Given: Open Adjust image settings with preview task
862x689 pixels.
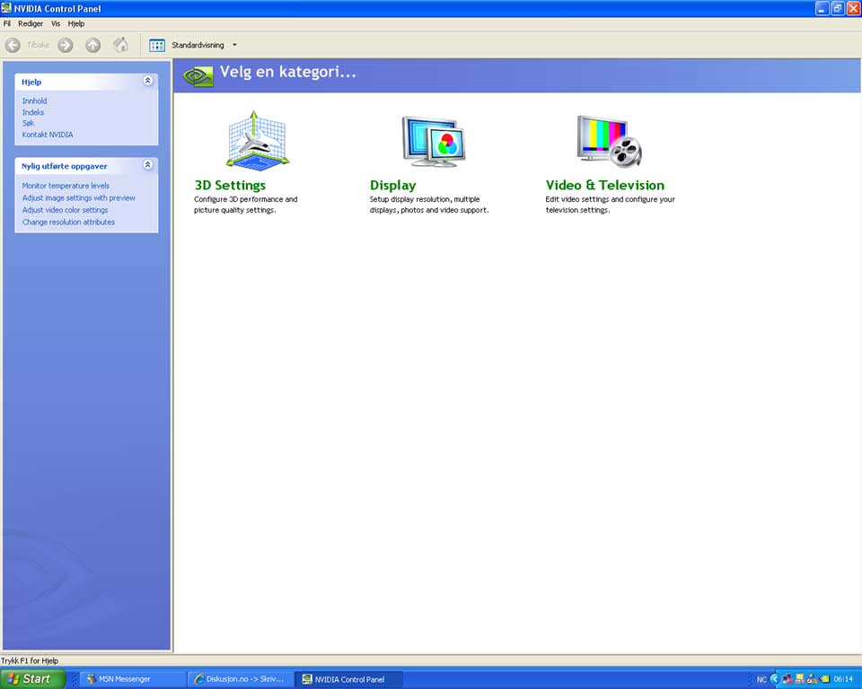Looking at the screenshot, I should tap(79, 197).
